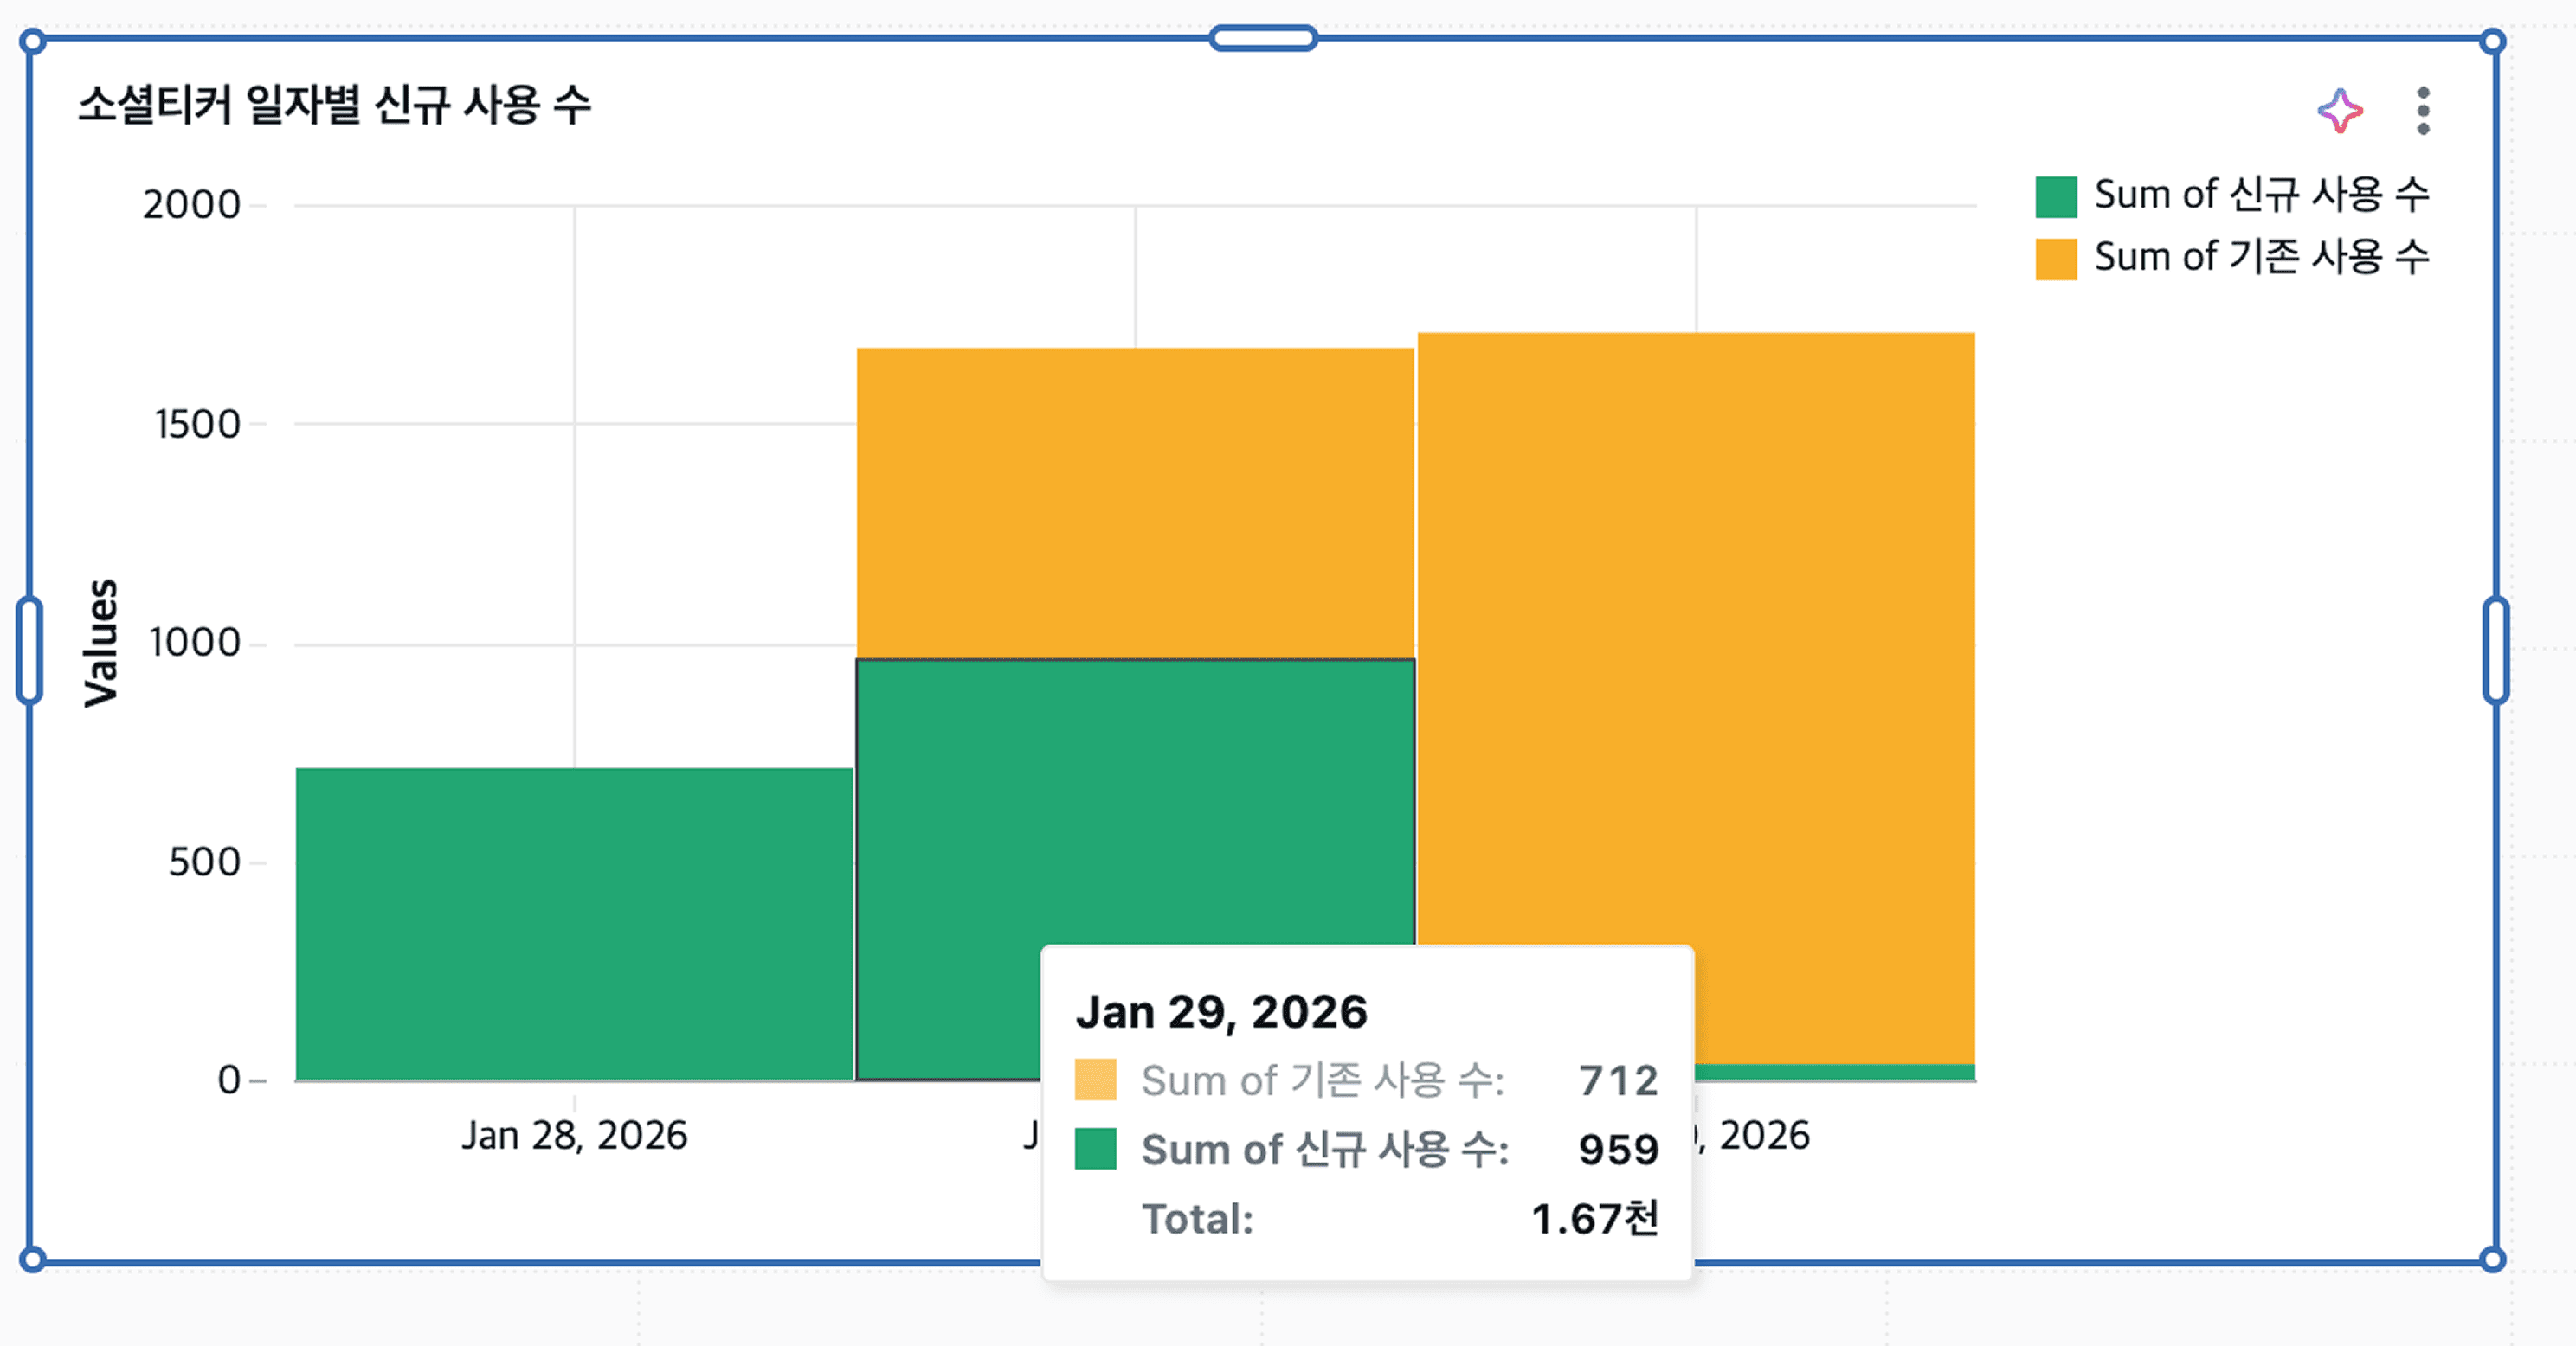Click the top-center edge resize handle

(1263, 39)
